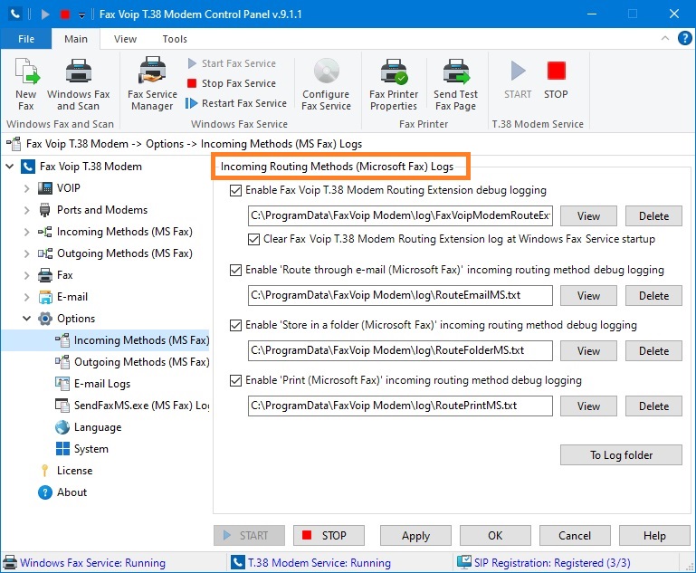Click the OK button
The image size is (696, 573).
[495, 536]
